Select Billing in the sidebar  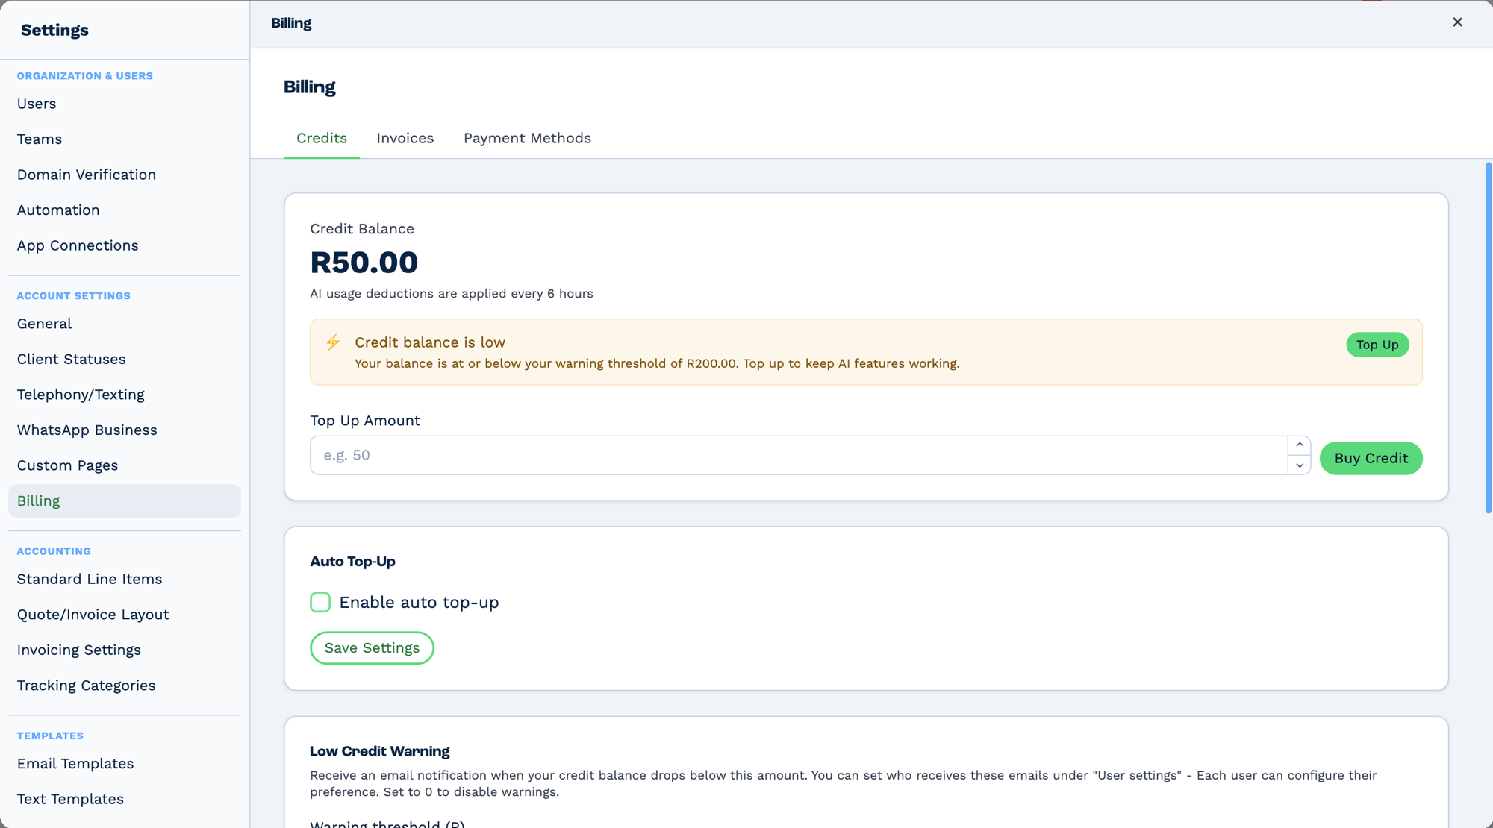click(x=125, y=501)
